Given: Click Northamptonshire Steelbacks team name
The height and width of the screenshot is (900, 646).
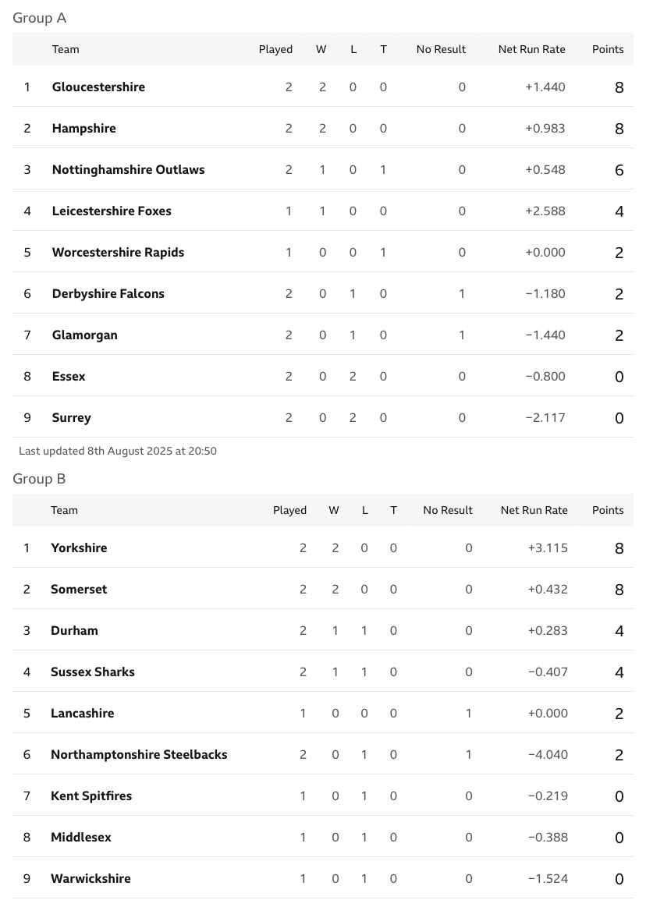Looking at the screenshot, I should (139, 754).
